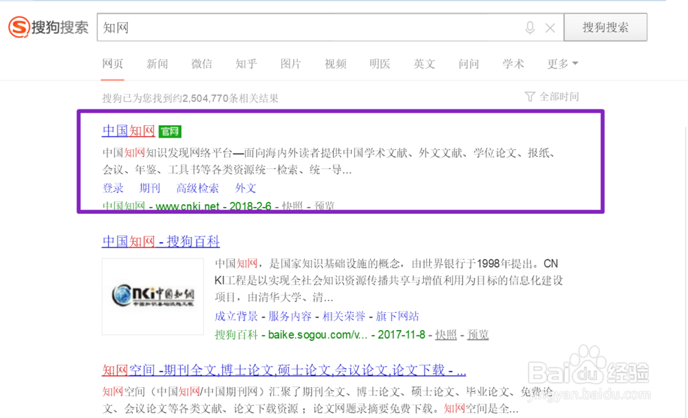
Task: Jump to 服务内容 section link
Action: click(290, 316)
